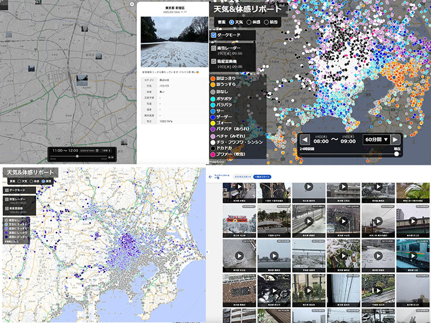Click the previous time arrow in dark map
431x323 pixels.
305,139
